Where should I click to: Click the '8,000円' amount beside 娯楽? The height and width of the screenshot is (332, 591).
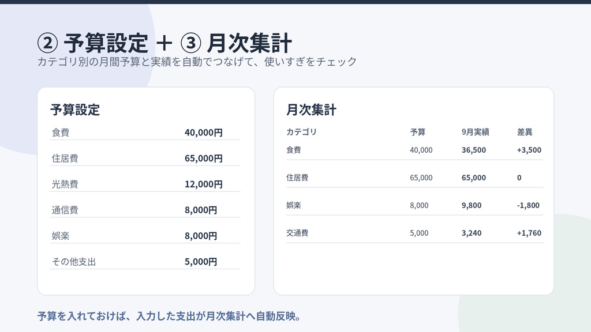[x=201, y=236]
